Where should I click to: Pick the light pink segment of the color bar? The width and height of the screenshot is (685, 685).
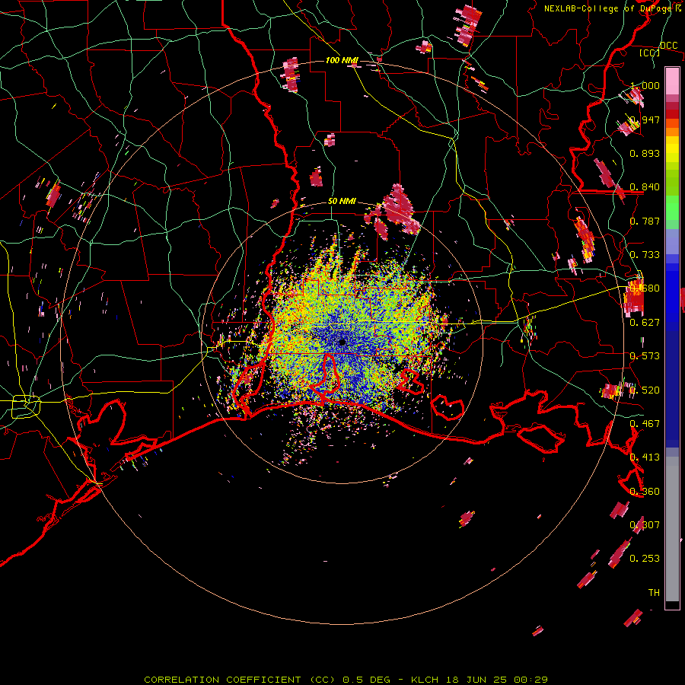[672, 81]
